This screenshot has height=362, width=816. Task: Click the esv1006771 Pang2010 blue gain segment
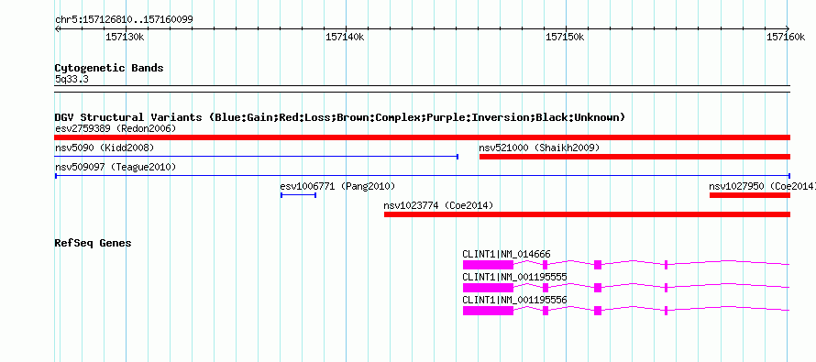pos(298,195)
